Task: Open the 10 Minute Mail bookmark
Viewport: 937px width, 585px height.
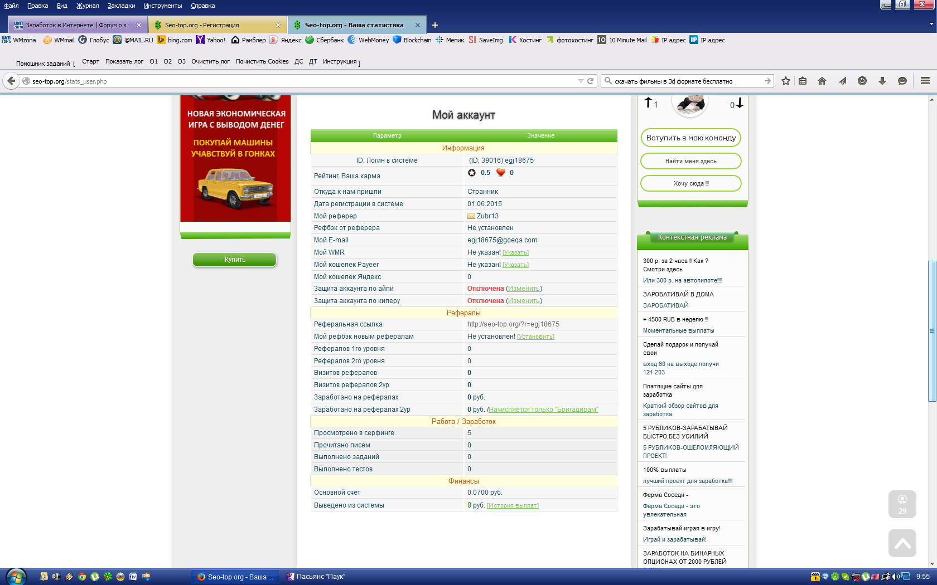Action: pos(622,40)
